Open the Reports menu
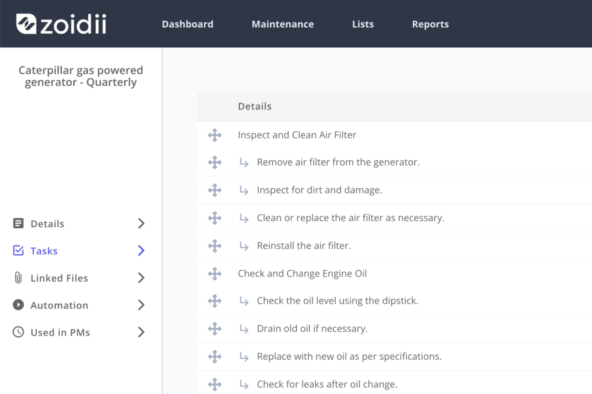 click(x=430, y=24)
